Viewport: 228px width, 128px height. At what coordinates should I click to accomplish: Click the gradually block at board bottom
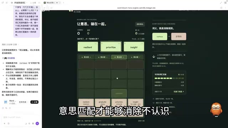[103, 103]
